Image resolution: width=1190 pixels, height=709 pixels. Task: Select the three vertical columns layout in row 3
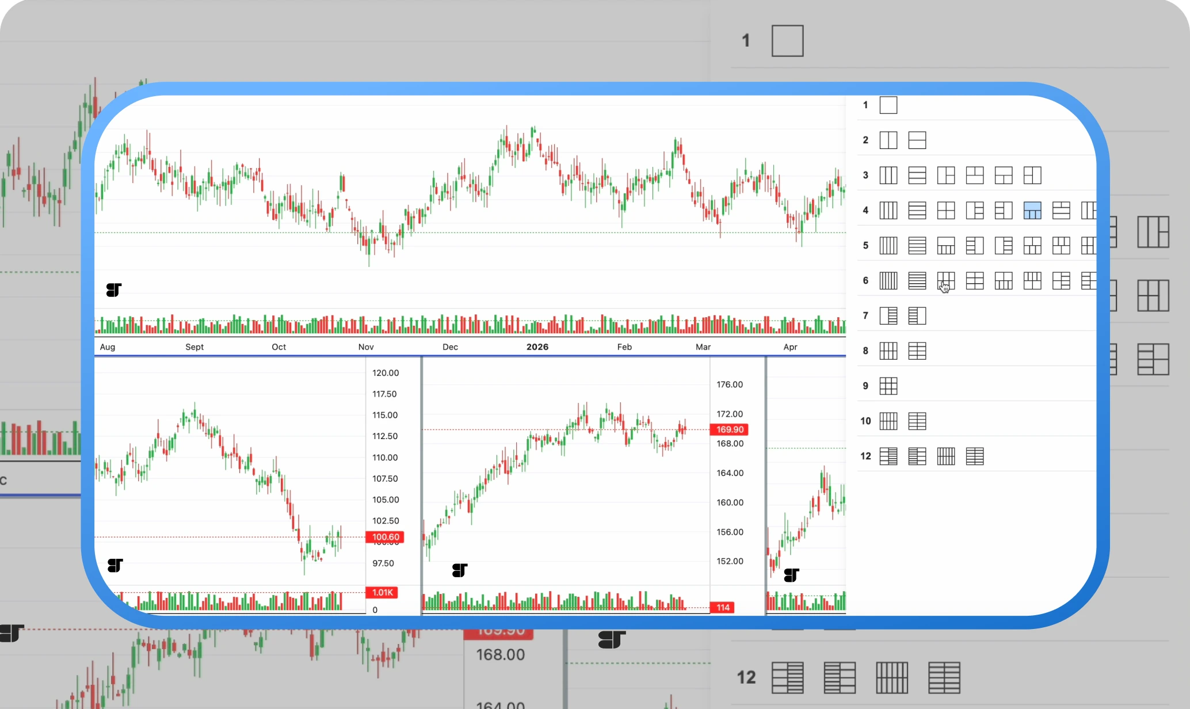coord(888,176)
